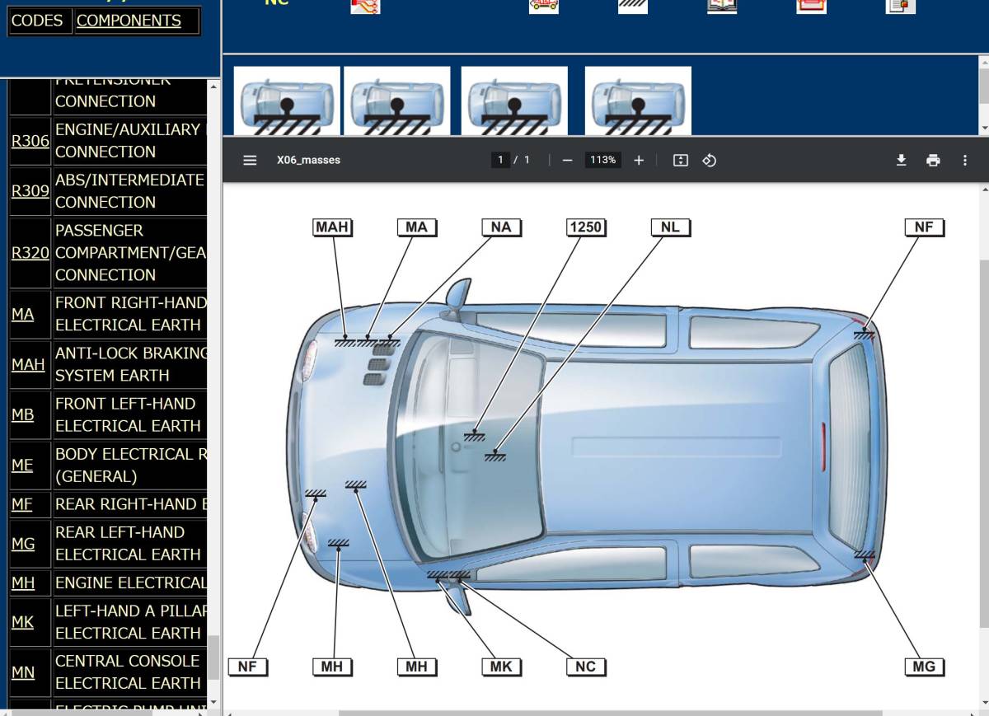Select the fourth earth location car thumbnail
Viewport: 989px width, 716px height.
click(638, 101)
